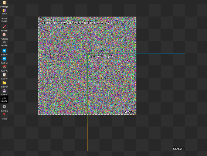Image resolution: width=207 pixels, height=156 pixels.
Task: Select the Mask tool icon
Action: pyautogui.click(x=4, y=11)
